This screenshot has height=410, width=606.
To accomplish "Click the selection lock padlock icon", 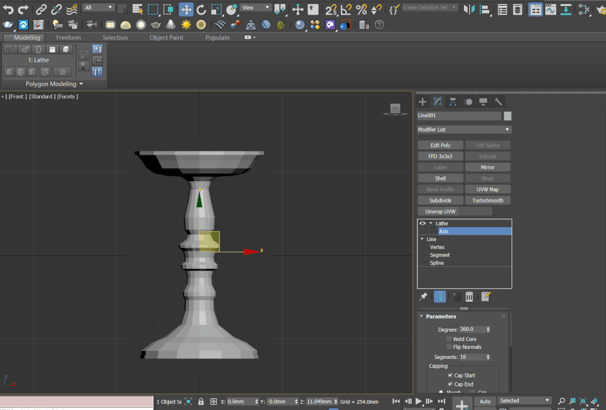I will (x=201, y=402).
